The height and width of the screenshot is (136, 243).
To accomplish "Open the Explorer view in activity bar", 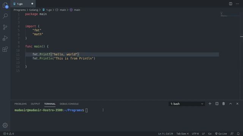I will [x=5, y=5].
